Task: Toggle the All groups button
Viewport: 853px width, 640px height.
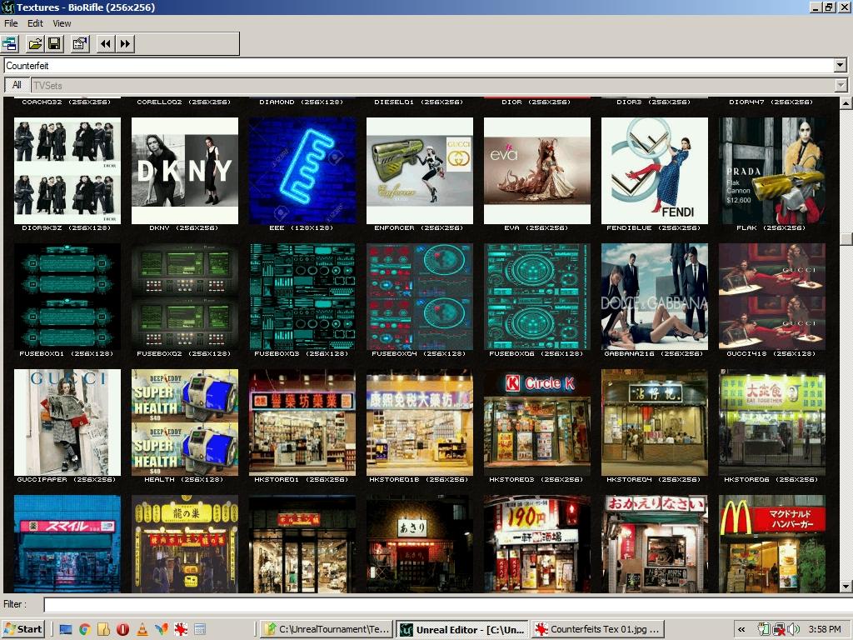Action: point(17,85)
